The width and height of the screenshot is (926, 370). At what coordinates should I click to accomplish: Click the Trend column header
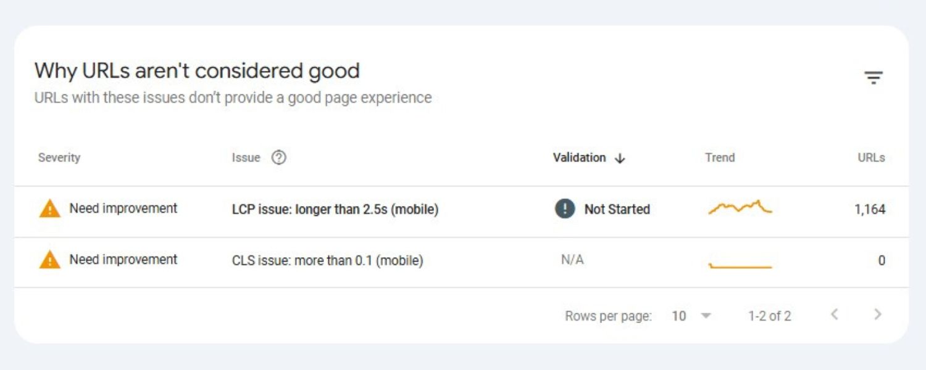click(720, 158)
